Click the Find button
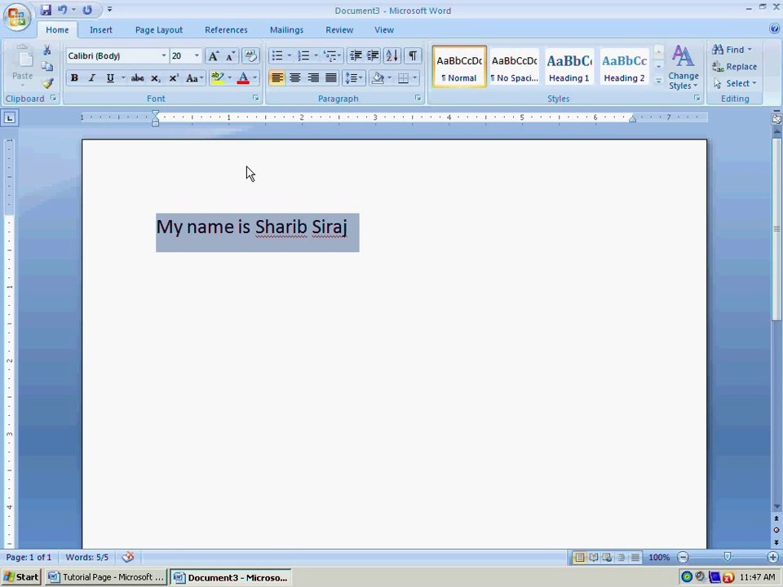The width and height of the screenshot is (783, 587). click(x=732, y=50)
